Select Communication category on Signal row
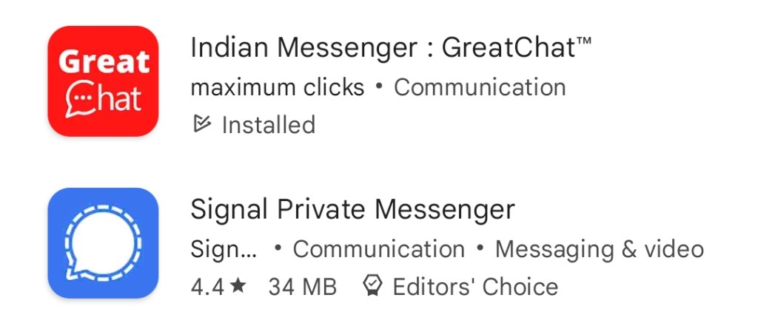Viewport: 758px width, 323px height. pyautogui.click(x=379, y=249)
